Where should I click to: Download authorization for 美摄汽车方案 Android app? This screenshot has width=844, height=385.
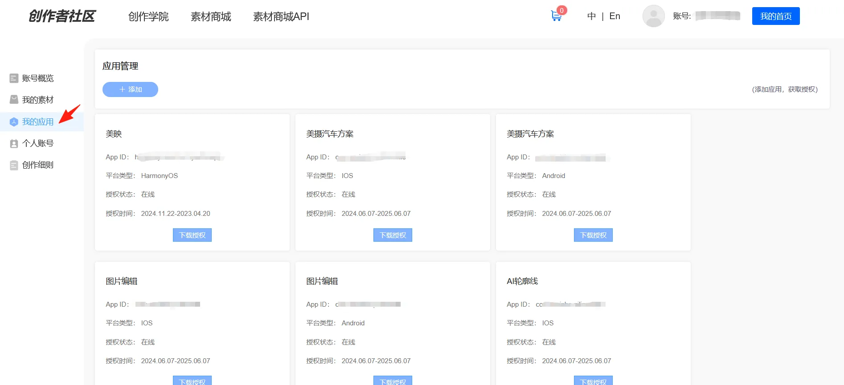point(593,235)
